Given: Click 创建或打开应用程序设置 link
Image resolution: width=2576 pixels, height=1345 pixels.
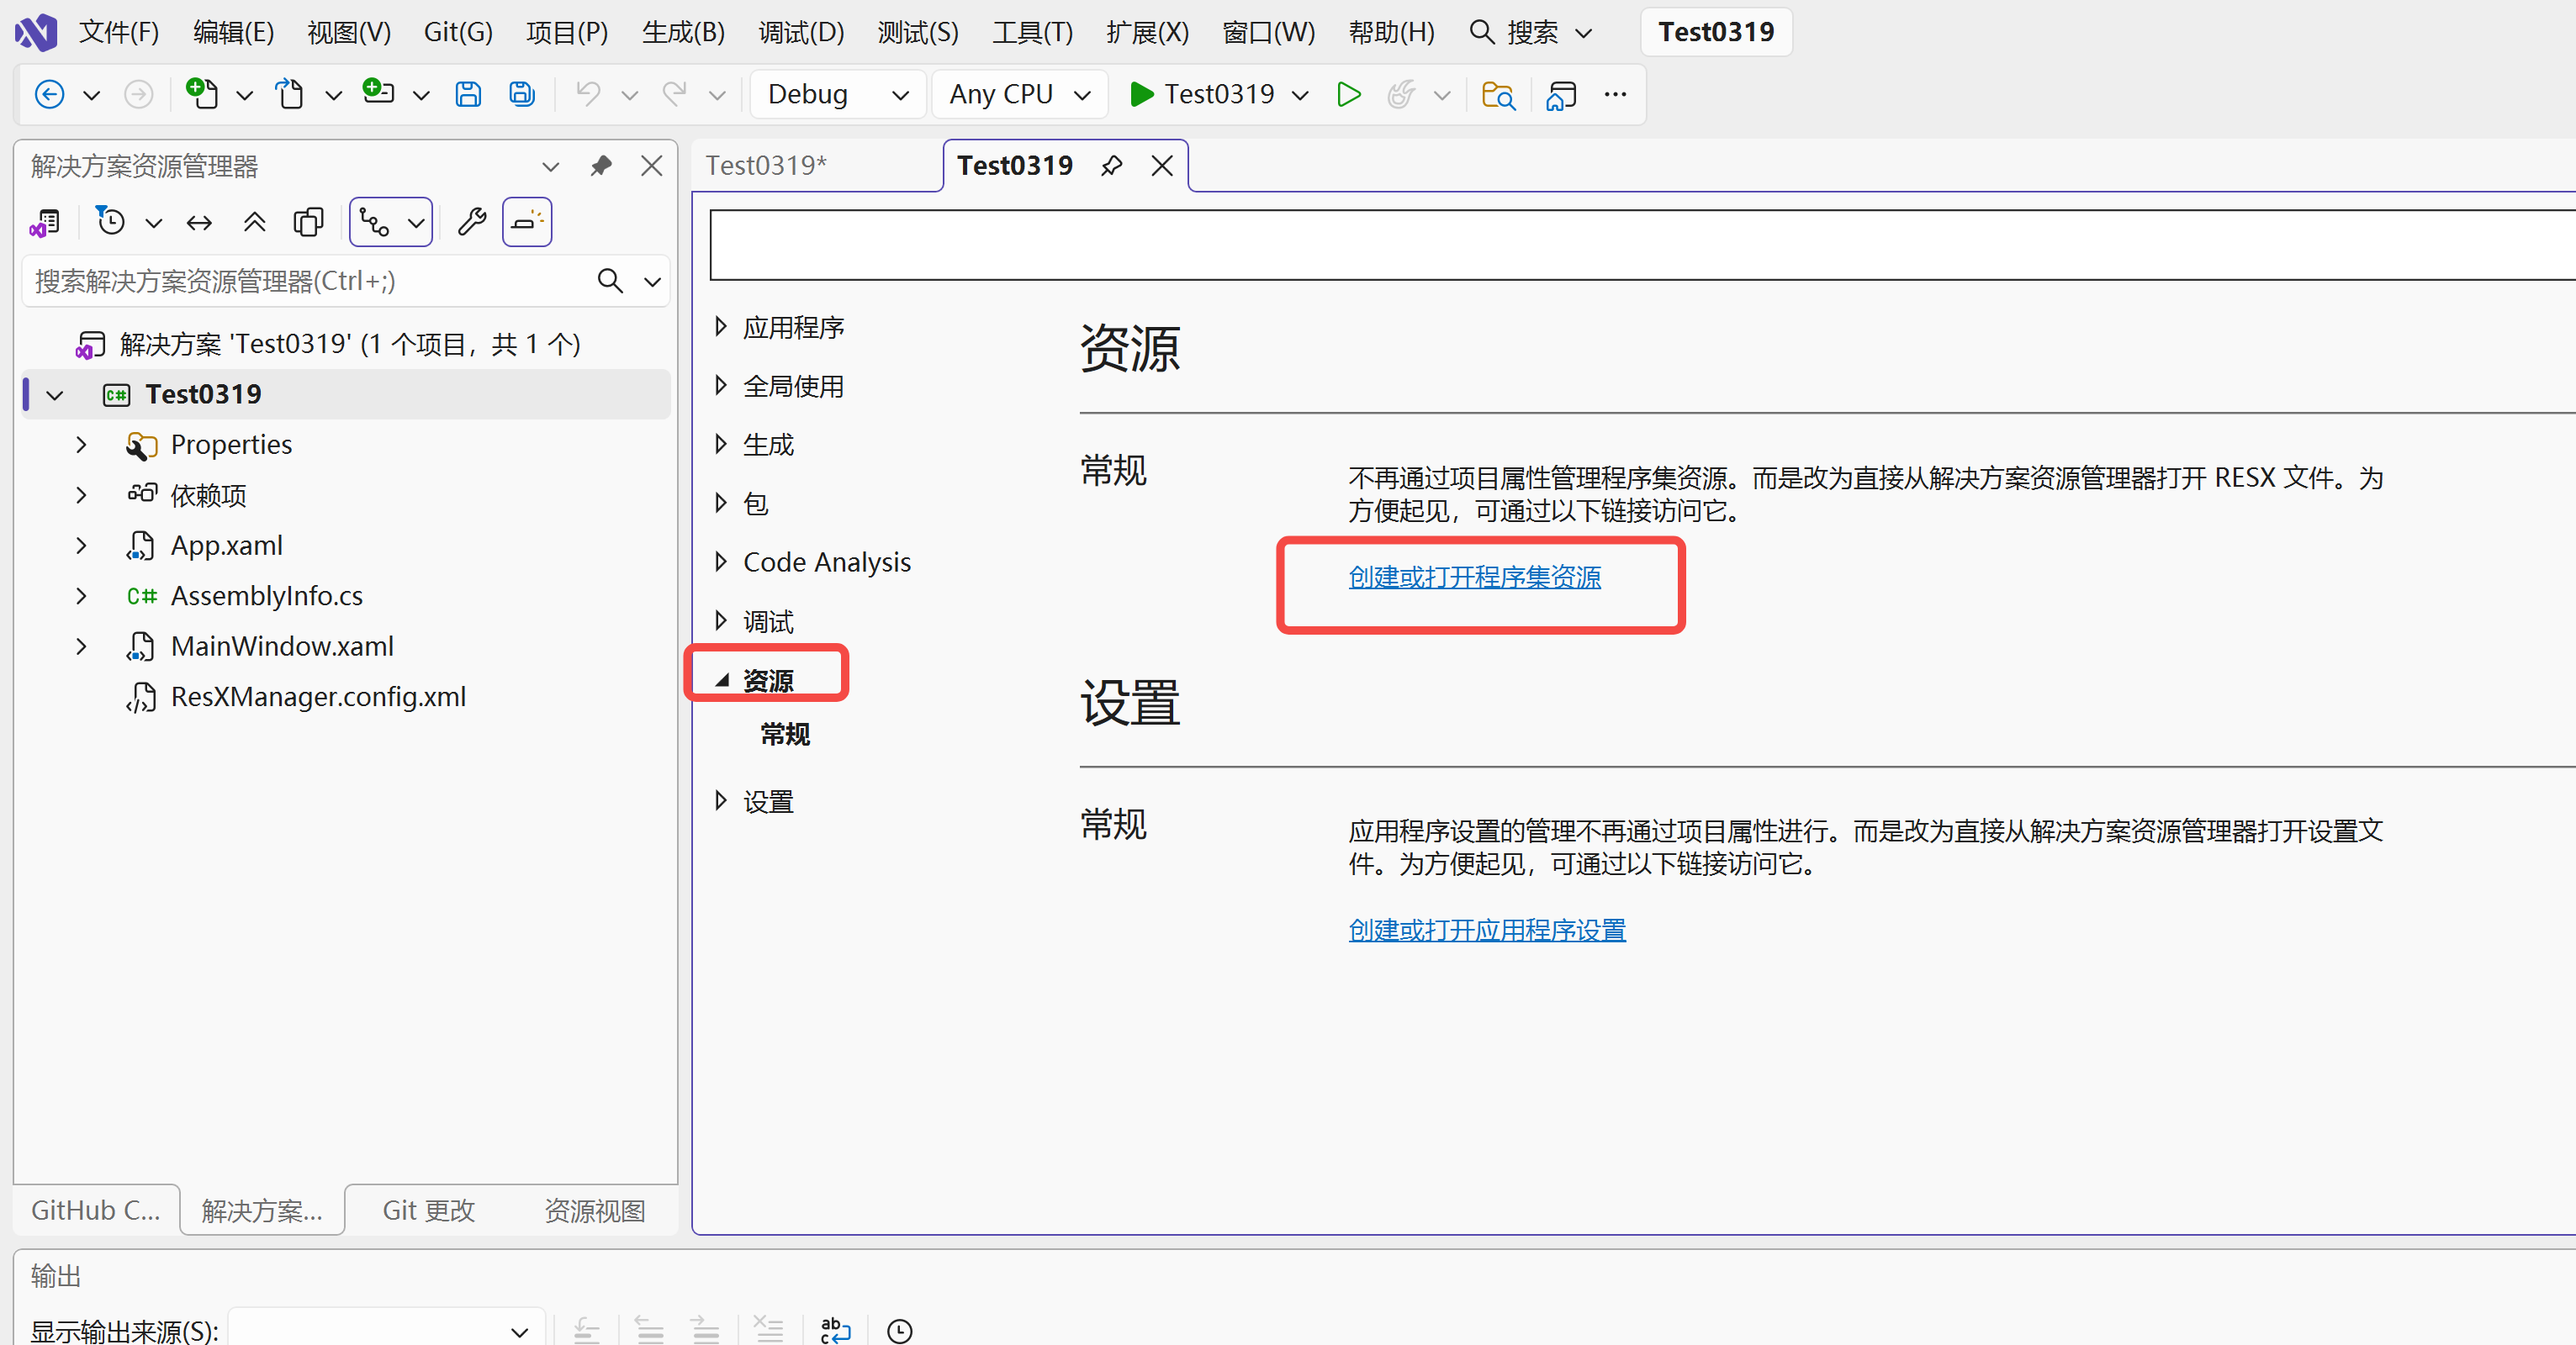Looking at the screenshot, I should 1486,929.
